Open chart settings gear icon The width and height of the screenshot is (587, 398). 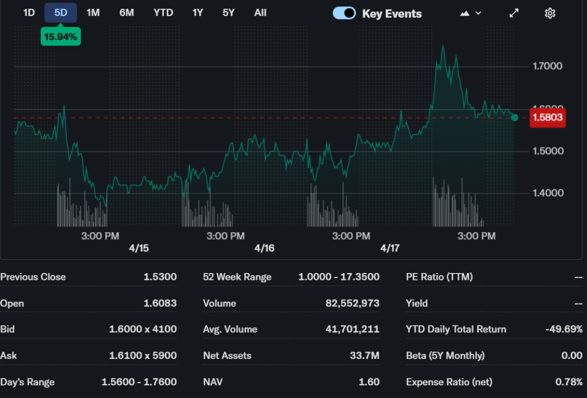click(x=550, y=13)
